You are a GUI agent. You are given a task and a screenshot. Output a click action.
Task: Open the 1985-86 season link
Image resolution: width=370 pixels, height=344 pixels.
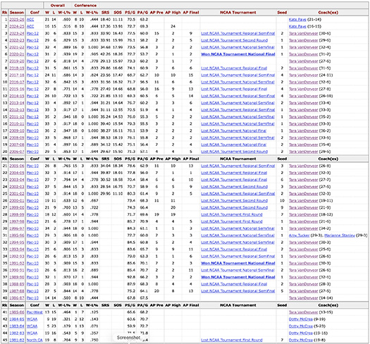point(17,312)
